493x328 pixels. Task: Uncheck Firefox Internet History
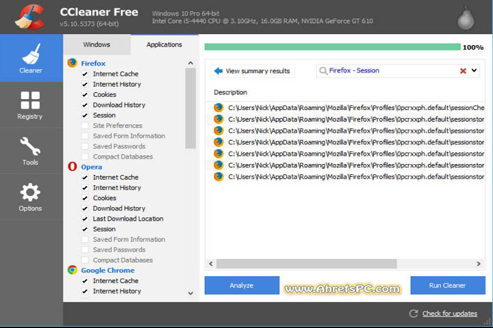[x=85, y=85]
